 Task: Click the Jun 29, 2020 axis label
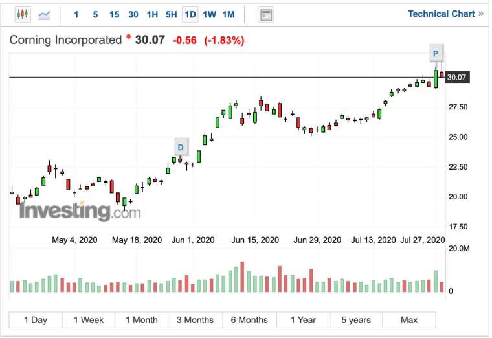tap(317, 240)
